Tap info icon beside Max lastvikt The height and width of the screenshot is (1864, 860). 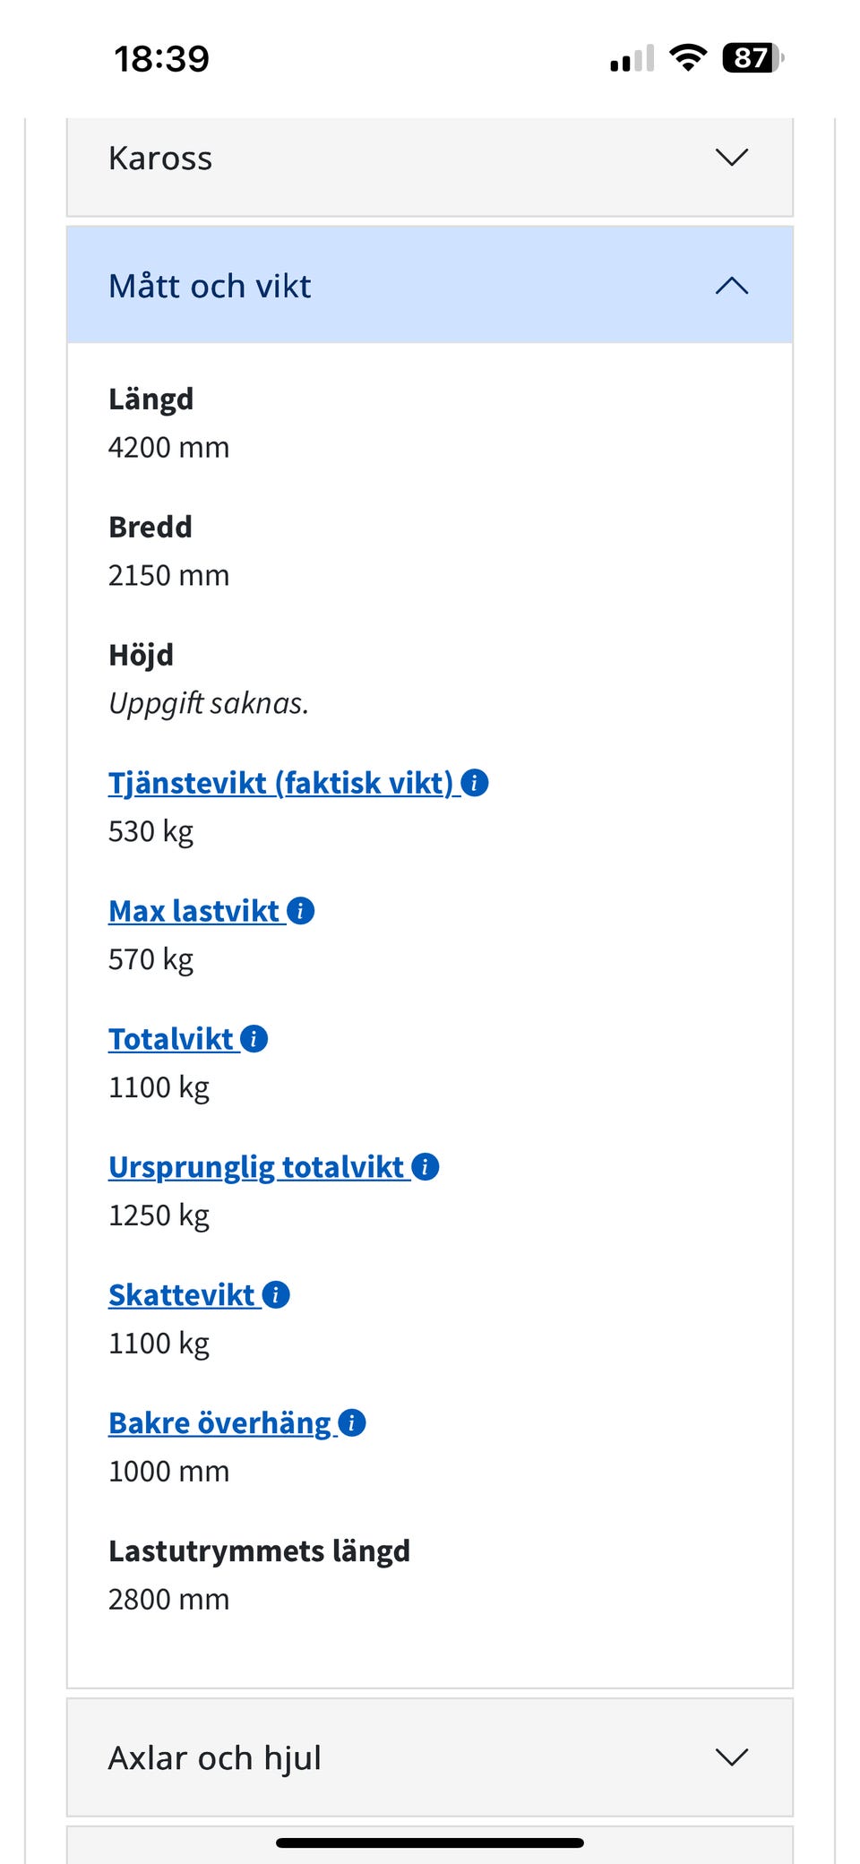301,911
